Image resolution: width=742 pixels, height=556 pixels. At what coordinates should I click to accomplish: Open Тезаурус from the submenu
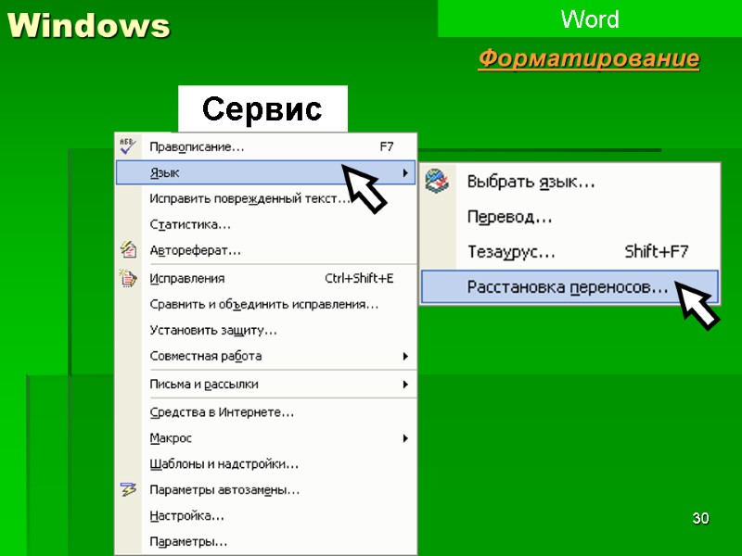pos(570,251)
